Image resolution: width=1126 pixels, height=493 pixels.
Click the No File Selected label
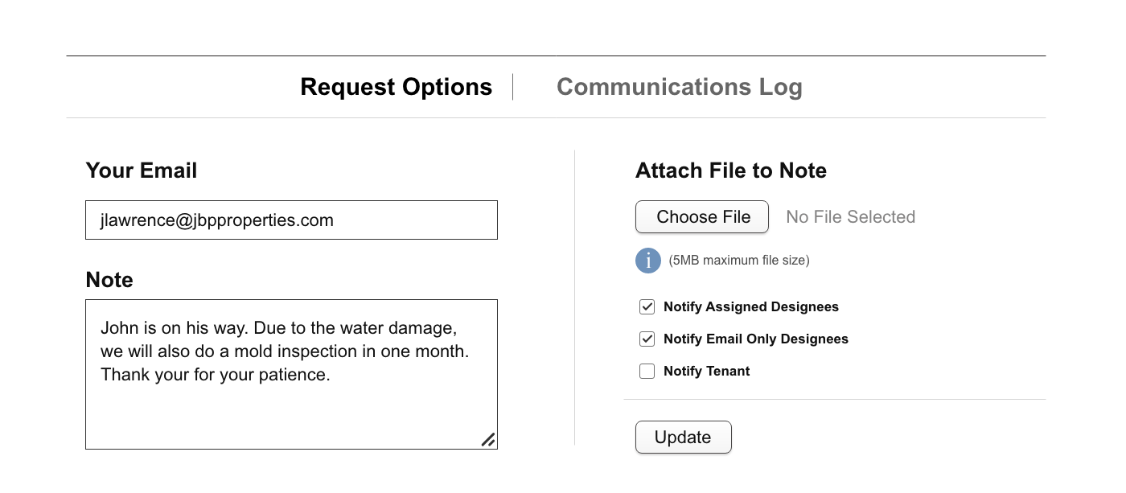[x=850, y=216]
